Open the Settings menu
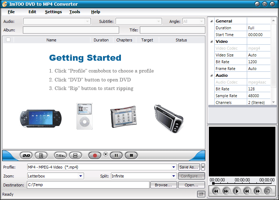279x200 pixels. (x=53, y=12)
